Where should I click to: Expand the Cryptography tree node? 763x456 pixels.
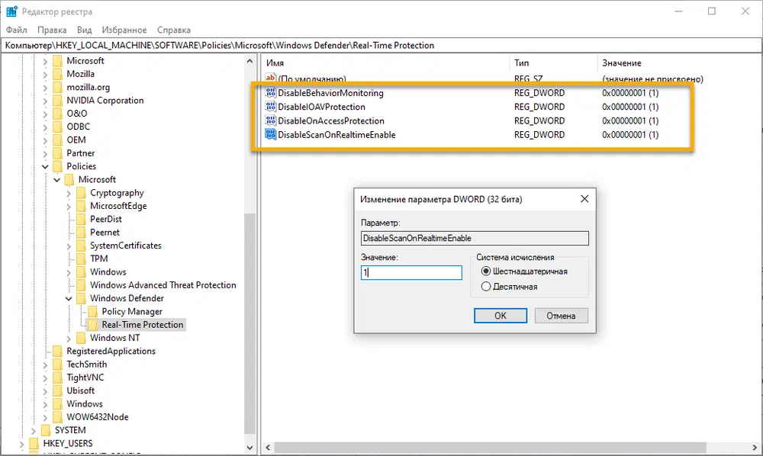coord(68,192)
